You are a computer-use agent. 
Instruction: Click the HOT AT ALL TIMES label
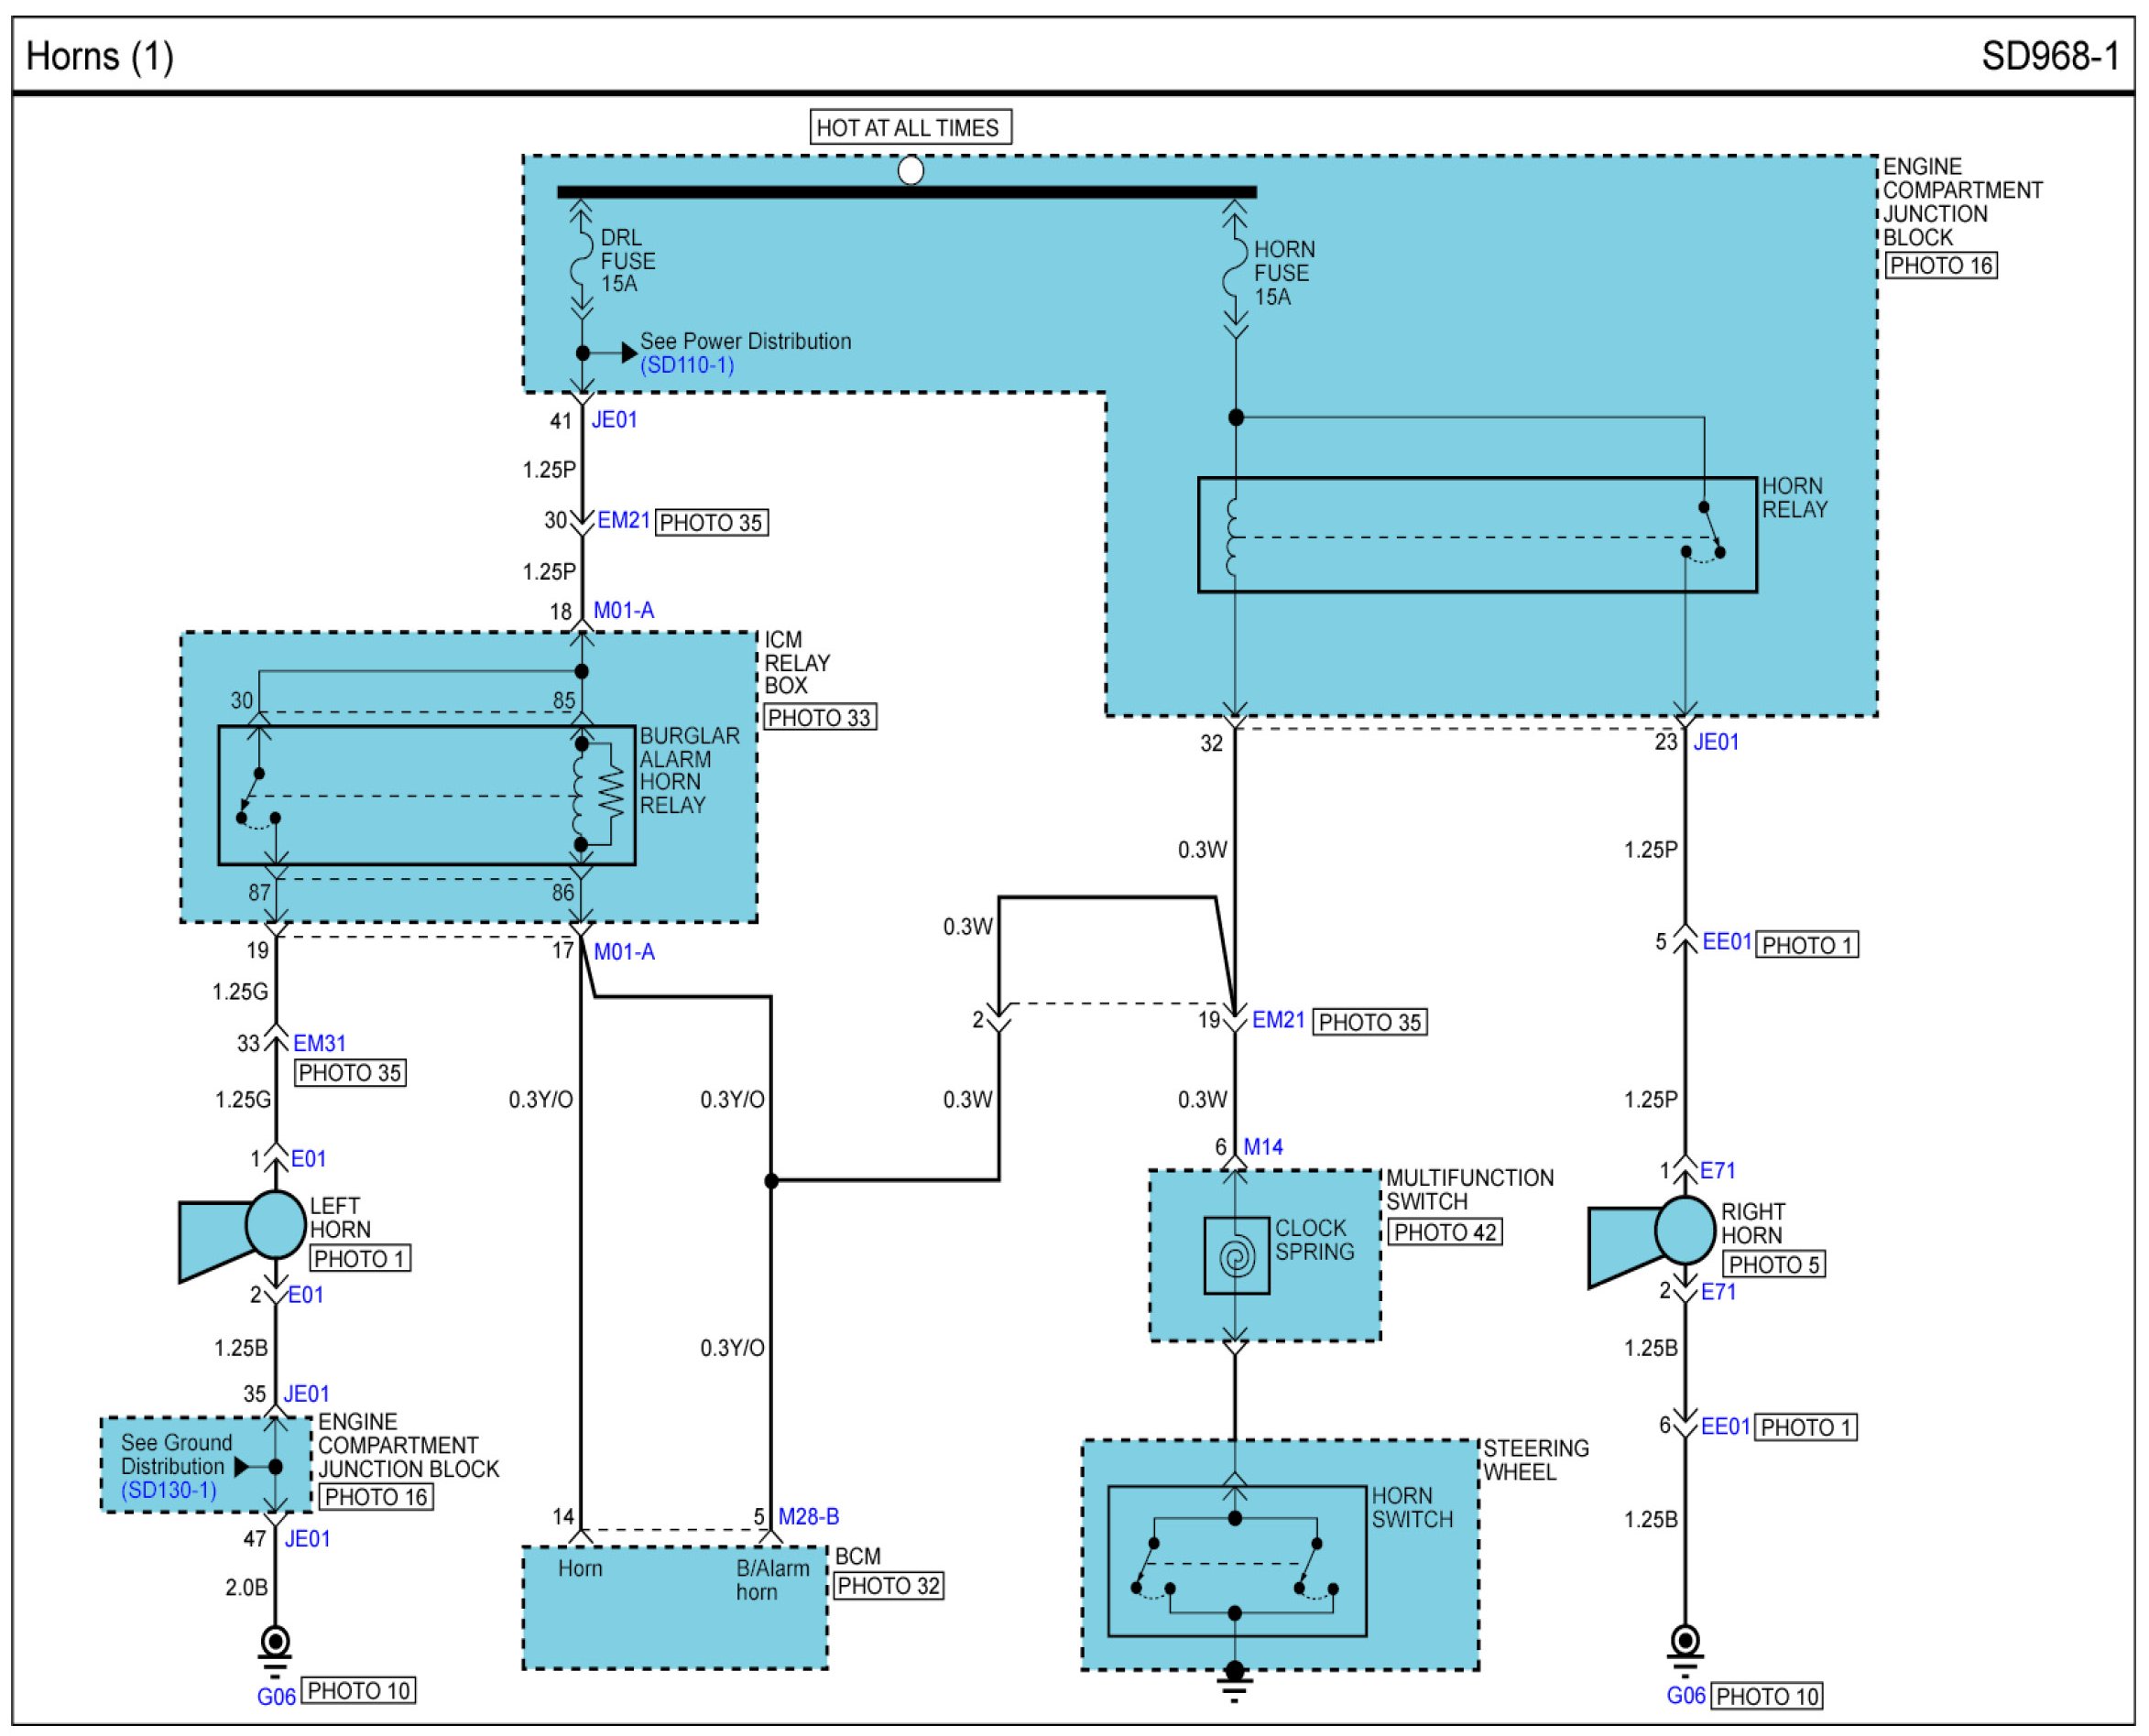pos(910,128)
